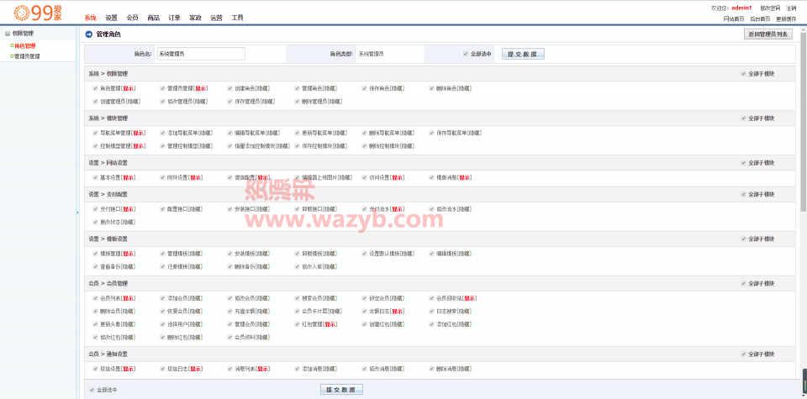Viewport: 807px width, 399px height.
Task: Open the 系统 top menu
Action: pos(91,18)
